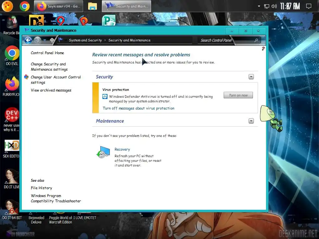Open Chrome from the taskbar
Image resolution: width=319 pixels, height=239 pixels.
tap(24, 6)
